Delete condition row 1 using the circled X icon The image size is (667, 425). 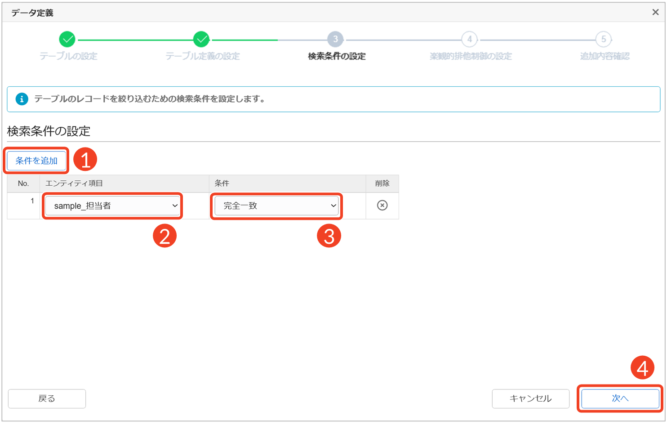tap(382, 206)
